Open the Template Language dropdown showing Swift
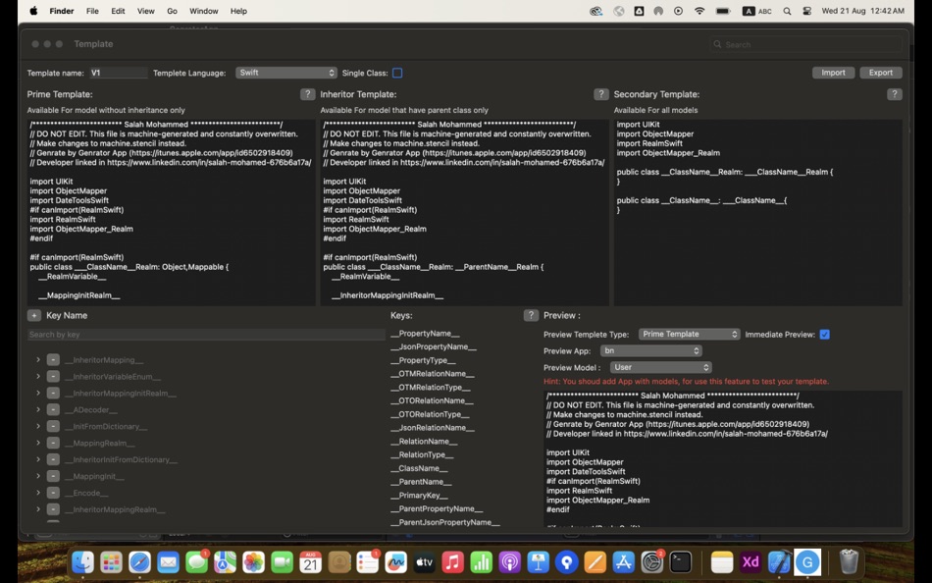 coord(285,72)
